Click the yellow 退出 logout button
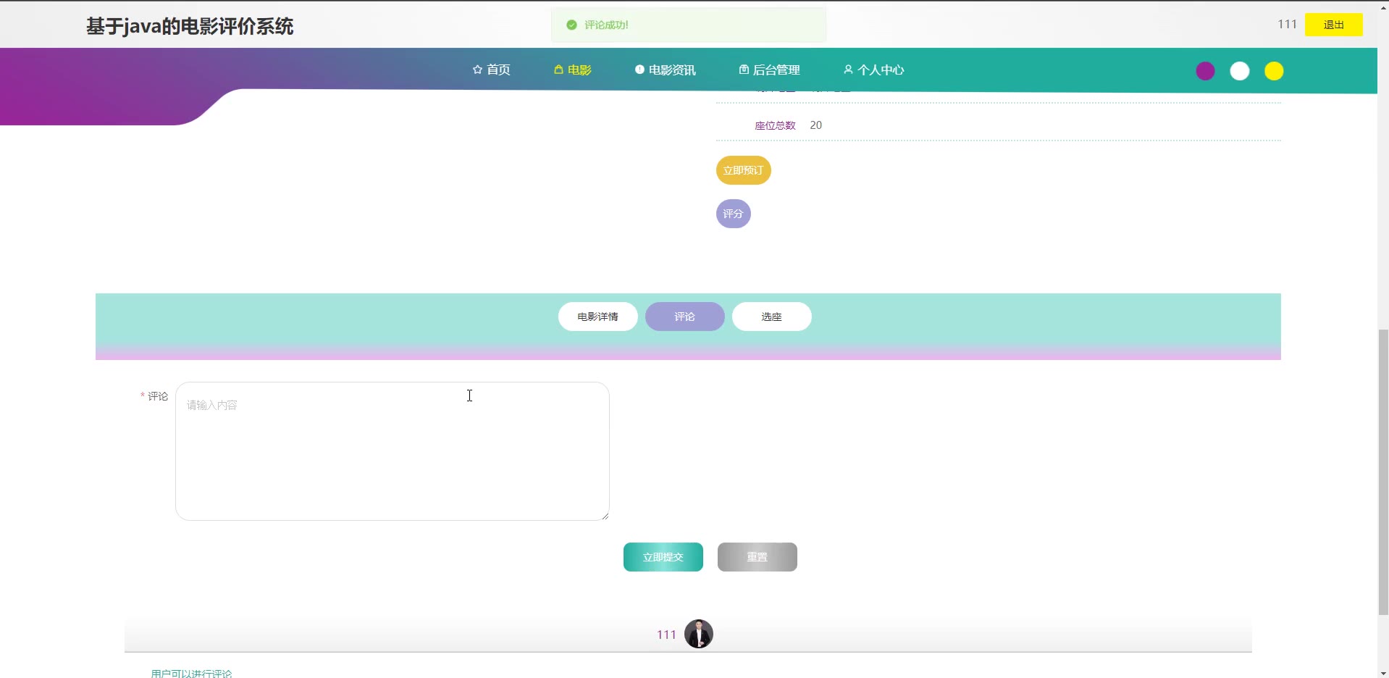Viewport: 1389px width, 678px height. (1333, 25)
